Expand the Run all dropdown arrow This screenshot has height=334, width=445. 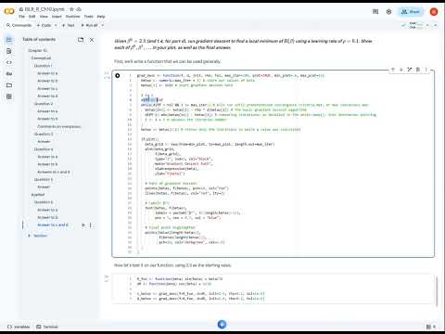tap(103, 25)
